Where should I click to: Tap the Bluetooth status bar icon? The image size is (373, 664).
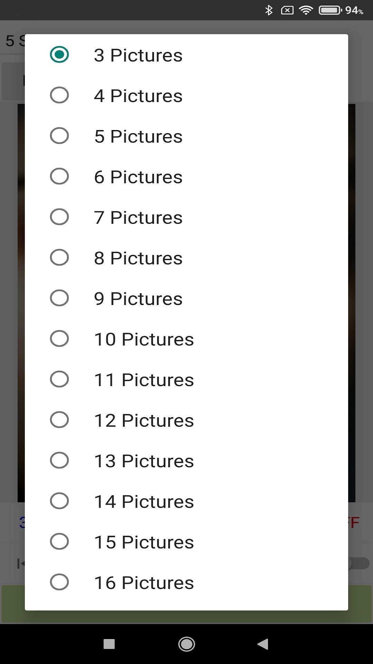click(269, 10)
